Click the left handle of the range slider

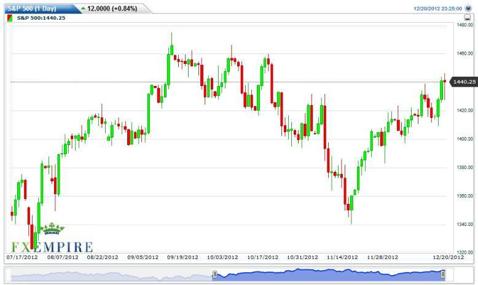coord(214,275)
